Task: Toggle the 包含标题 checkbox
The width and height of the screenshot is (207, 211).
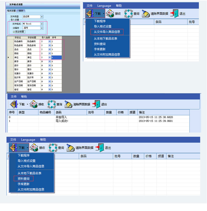Action: tap(14, 32)
